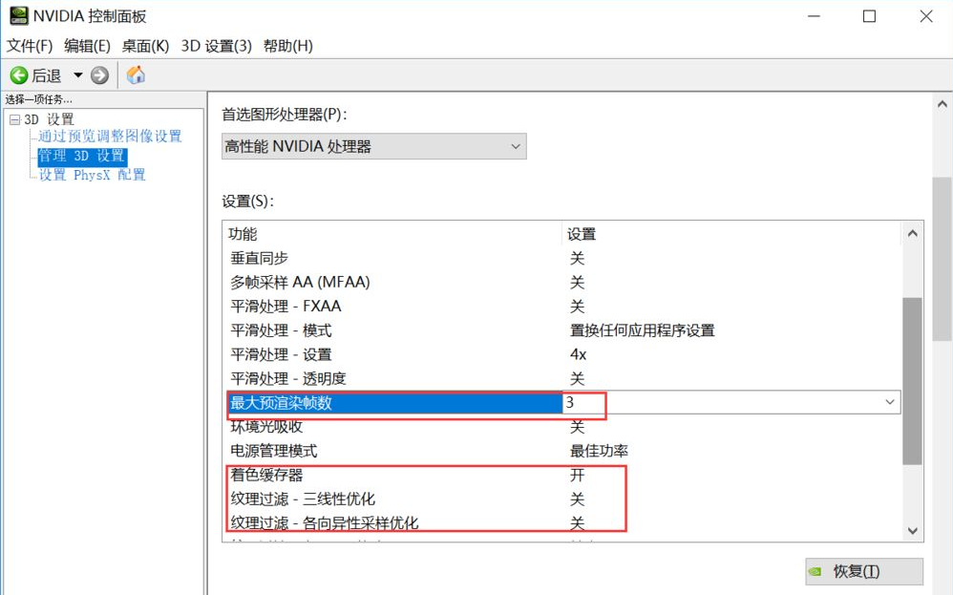Close the NVIDIA 控制面板 window

tap(926, 16)
